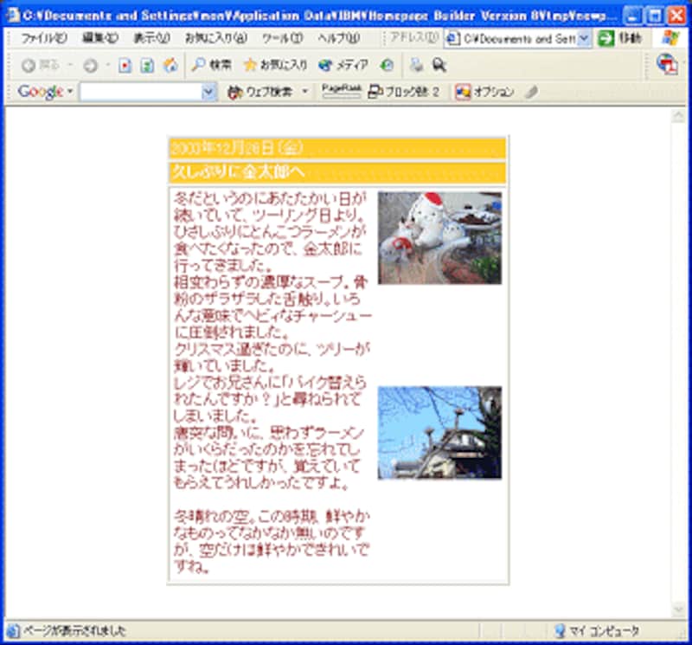Click the オプション button on Google toolbar
Viewport: 692px width, 645px height.
(484, 92)
